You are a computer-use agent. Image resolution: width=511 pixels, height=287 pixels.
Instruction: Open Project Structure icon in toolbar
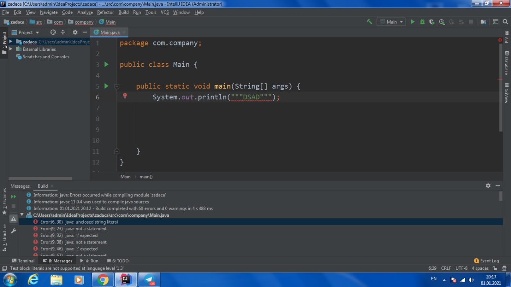coord(483,22)
